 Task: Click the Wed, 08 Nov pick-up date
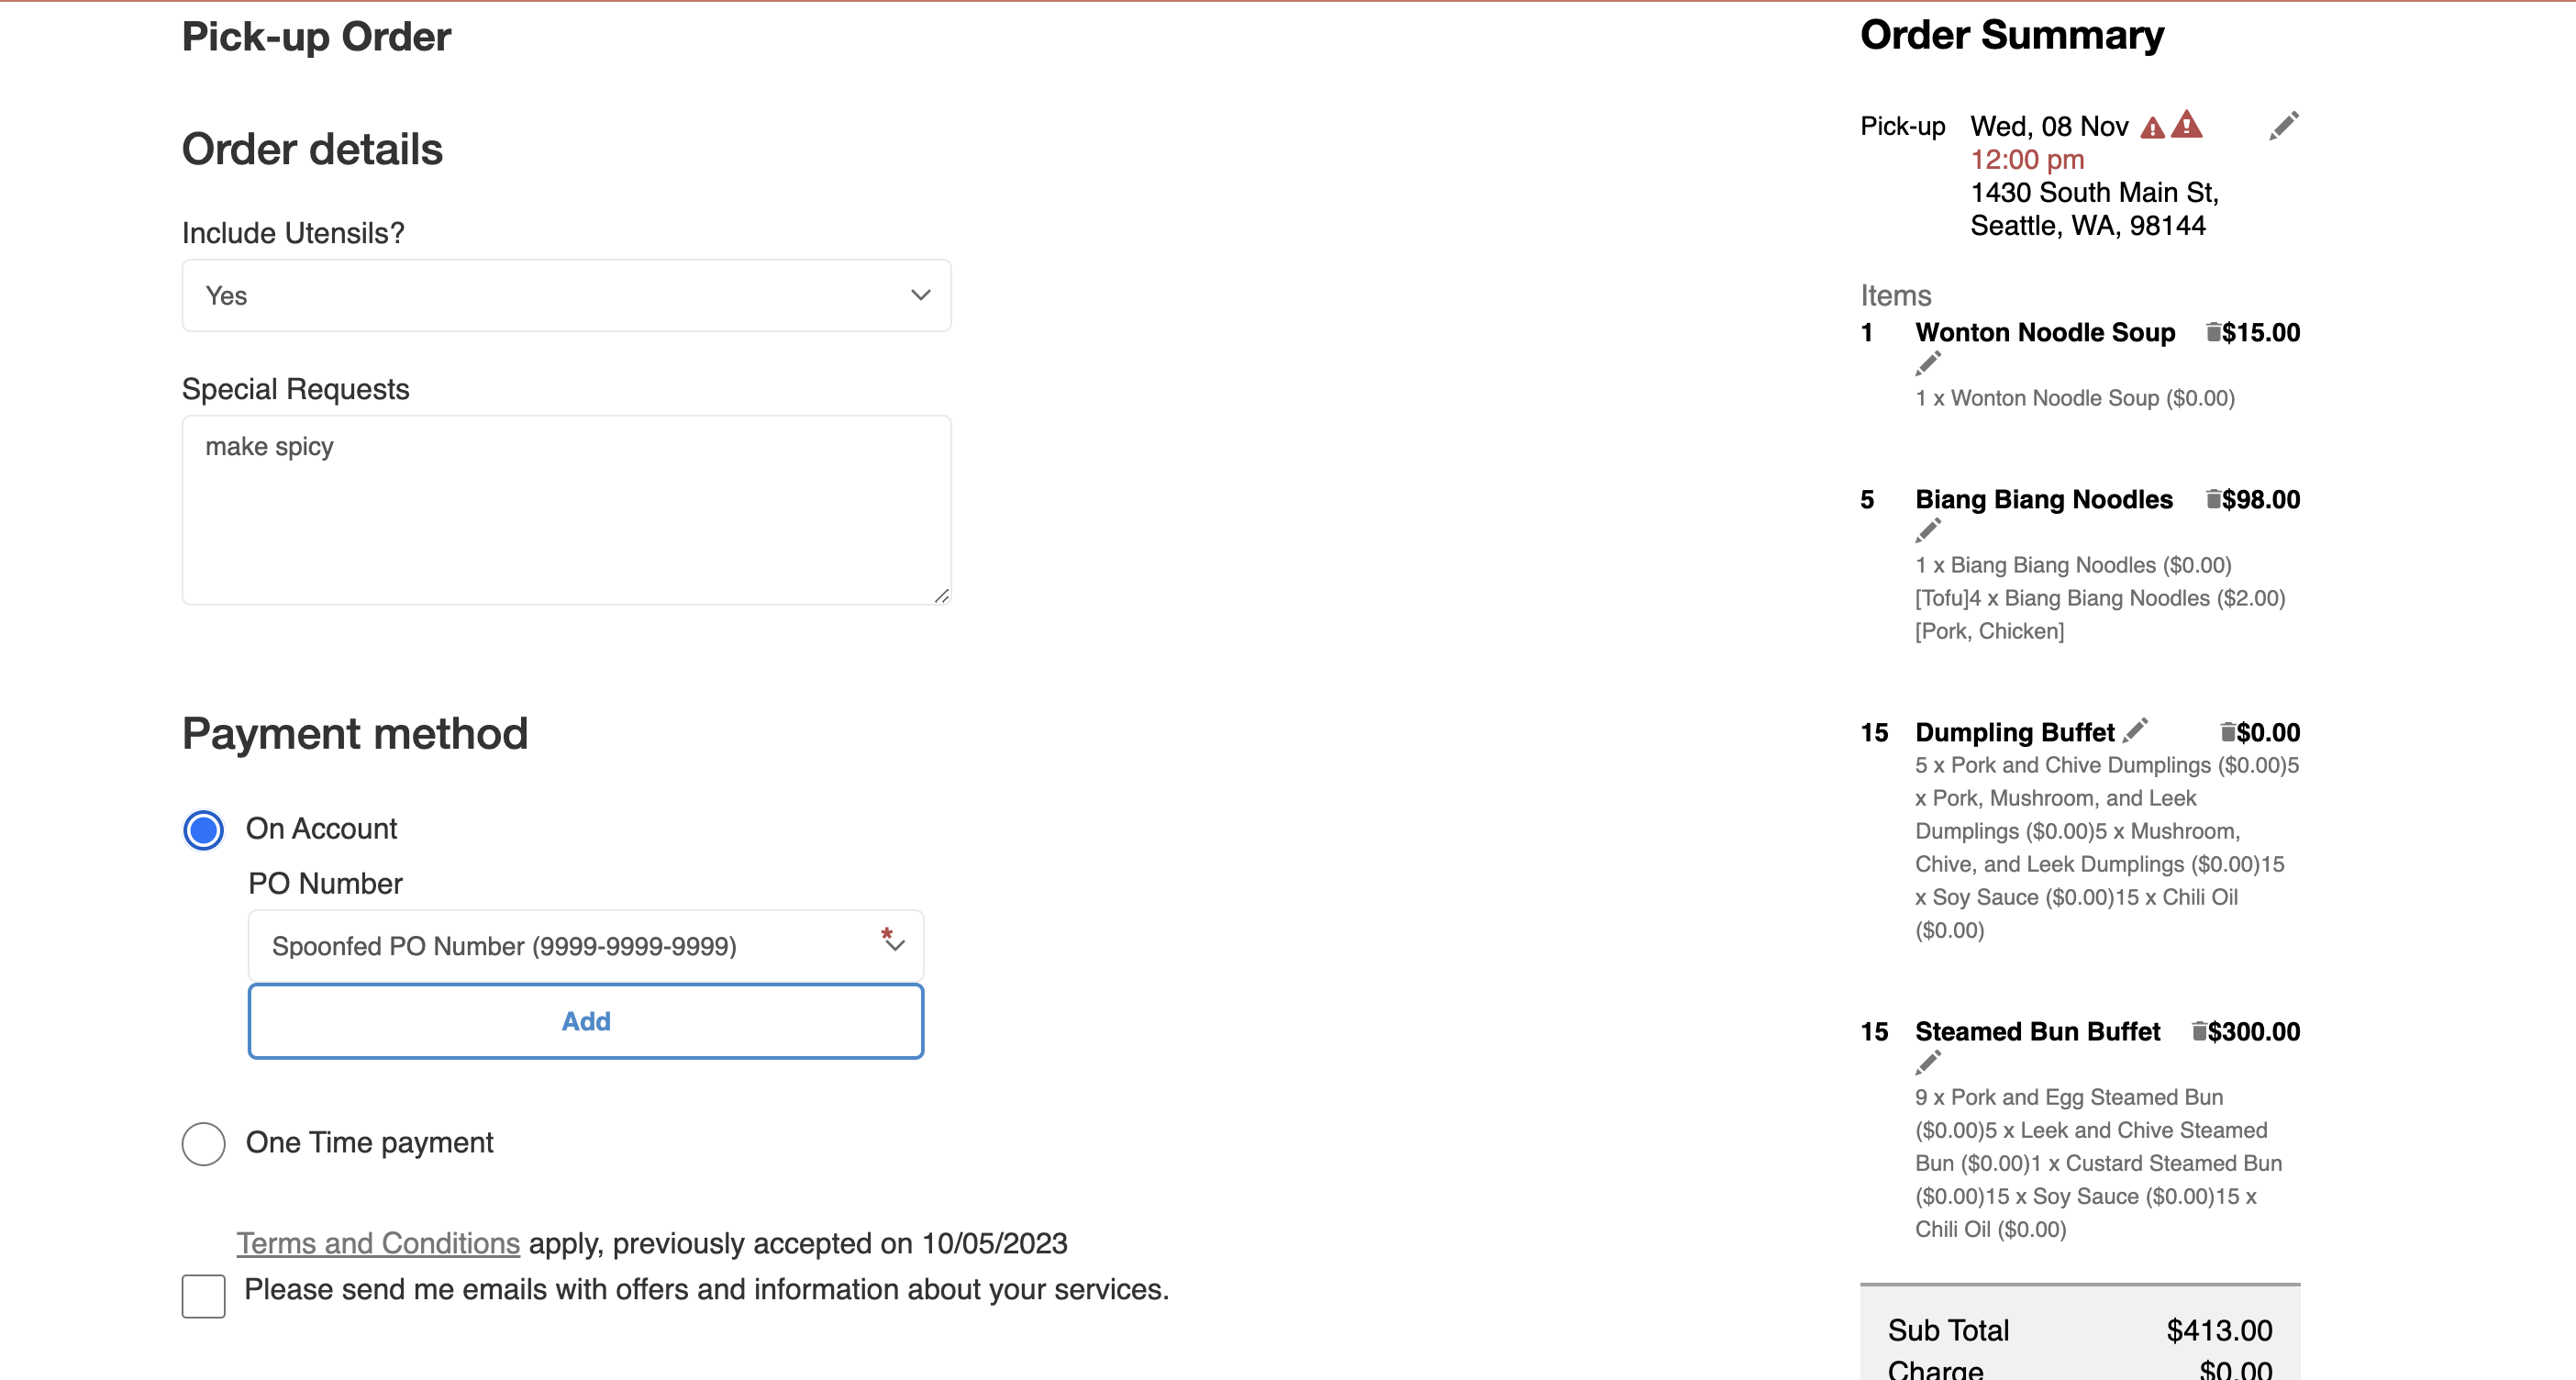pos(2049,126)
